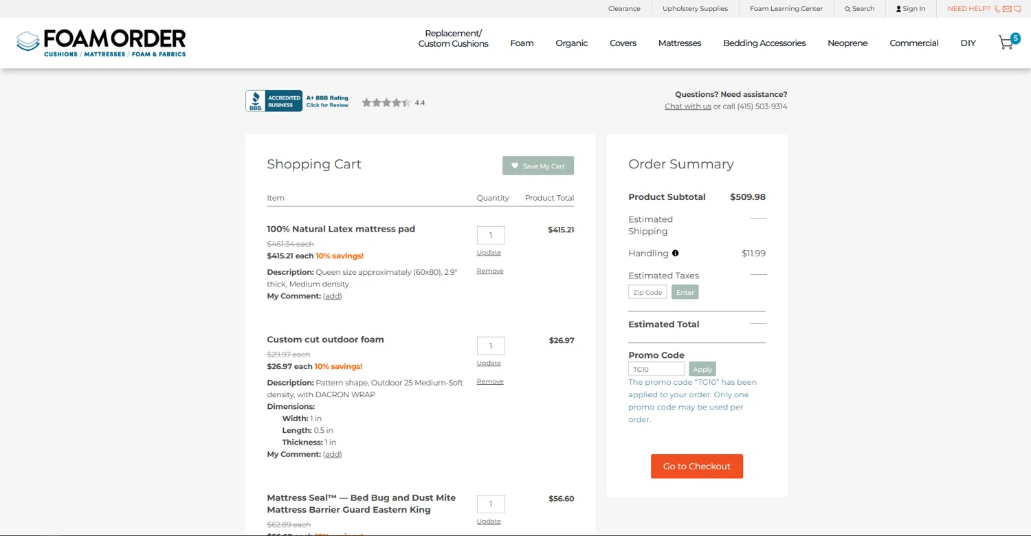
Task: Open Bedding Accessories menu
Action: (x=764, y=43)
